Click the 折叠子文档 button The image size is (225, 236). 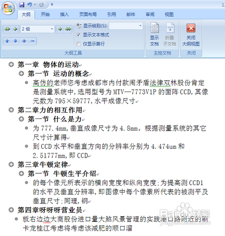point(169,34)
